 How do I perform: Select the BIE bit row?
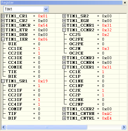[28, 76]
